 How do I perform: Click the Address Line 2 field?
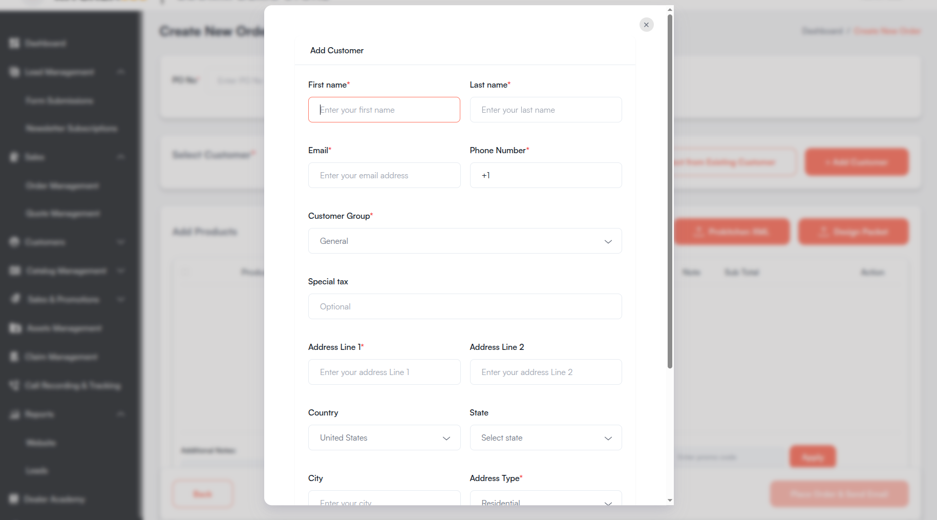pos(546,372)
